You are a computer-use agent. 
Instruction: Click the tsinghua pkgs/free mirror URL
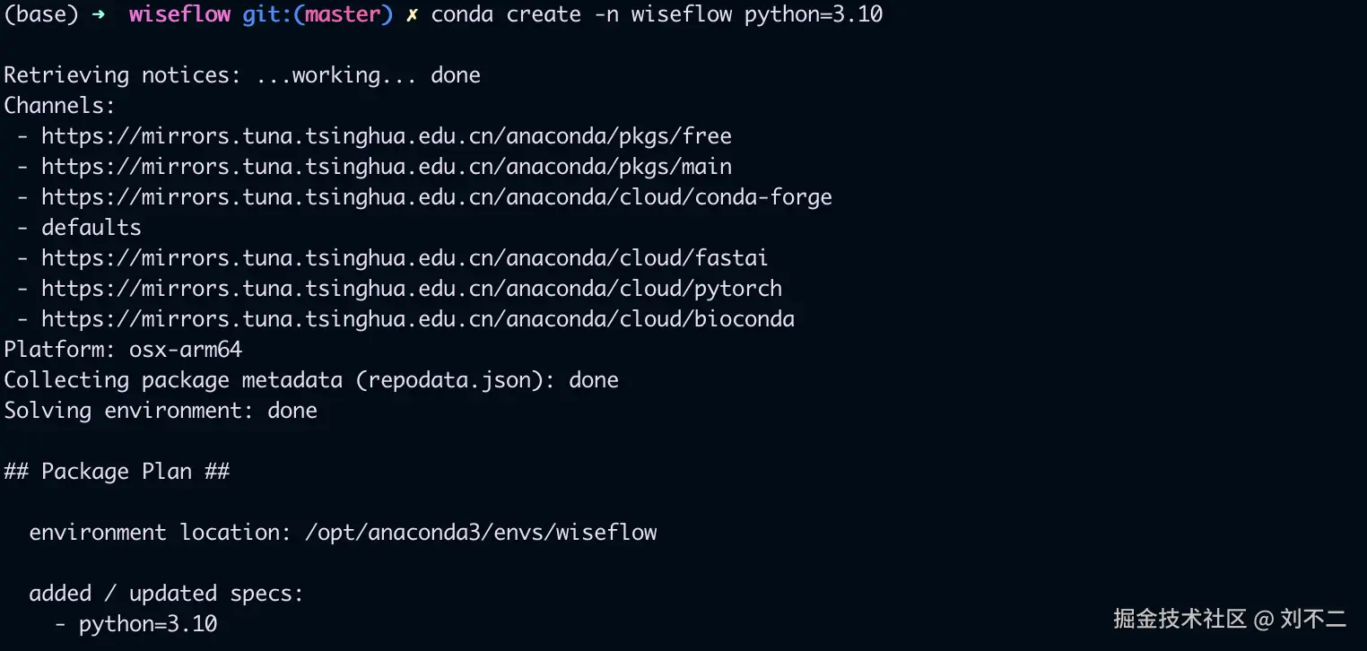387,136
